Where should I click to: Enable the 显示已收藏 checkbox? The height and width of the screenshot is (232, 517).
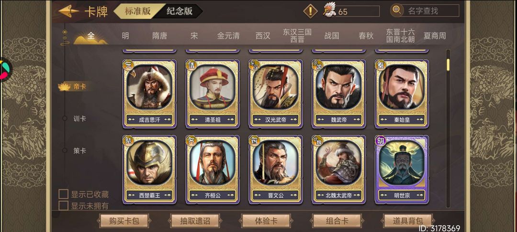[x=63, y=194]
